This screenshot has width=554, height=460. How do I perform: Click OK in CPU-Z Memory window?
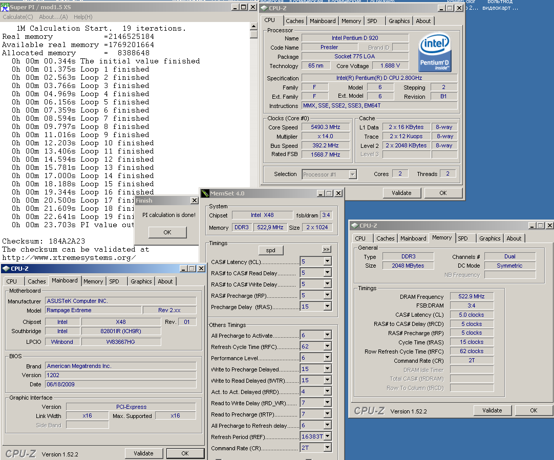point(534,410)
